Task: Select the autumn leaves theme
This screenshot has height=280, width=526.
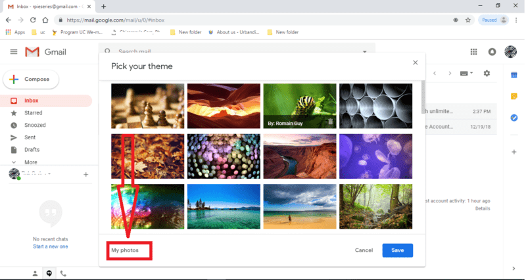Action: click(147, 156)
